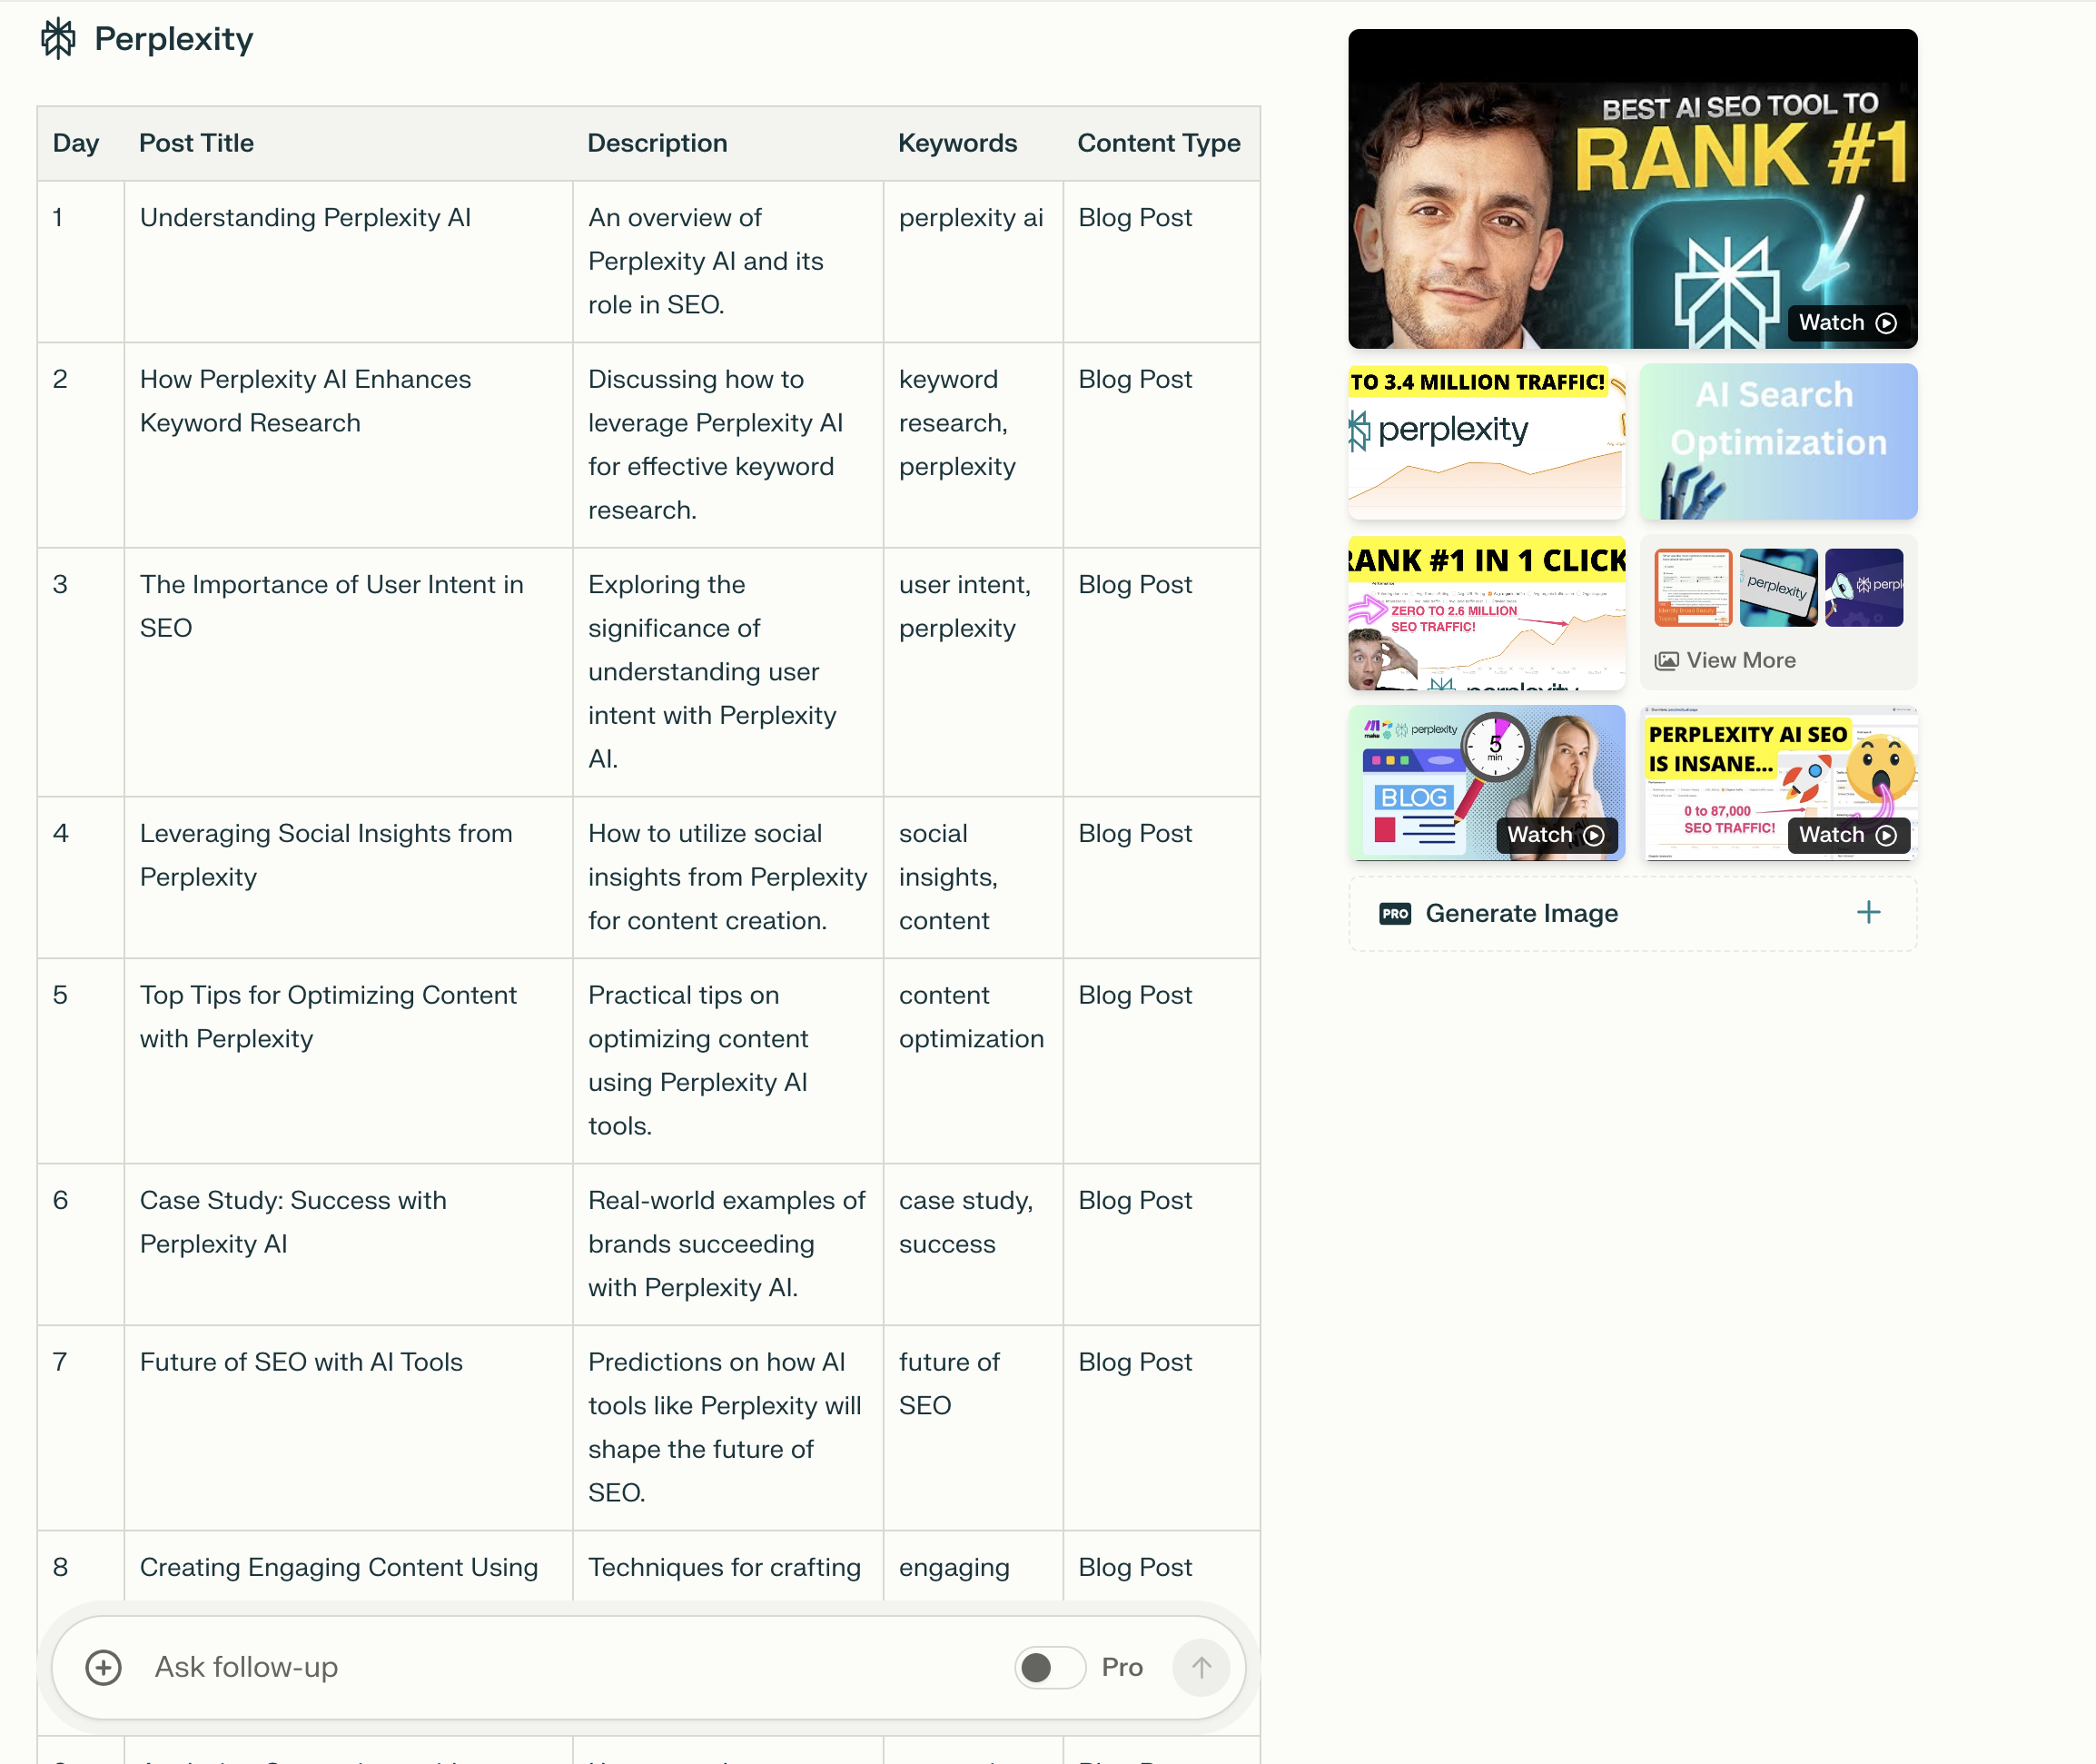2096x1764 pixels.
Task: Focus the Ask follow-up input field
Action: click(569, 1667)
